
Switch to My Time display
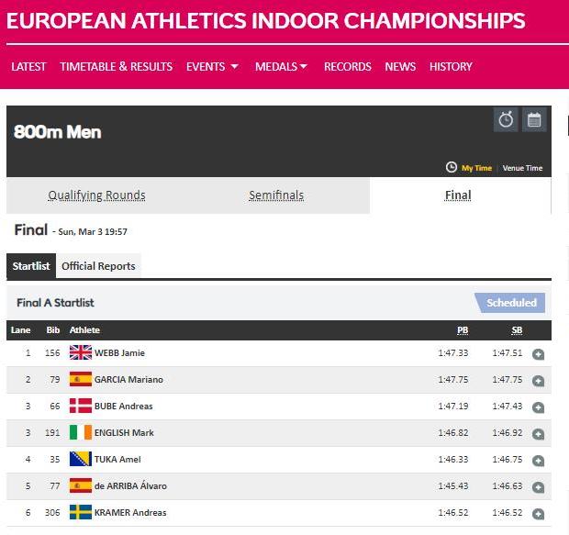[x=476, y=168]
